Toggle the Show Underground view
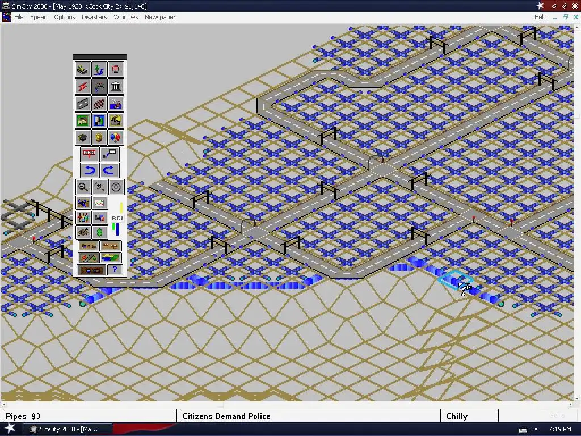The image size is (581, 436). coord(91,270)
